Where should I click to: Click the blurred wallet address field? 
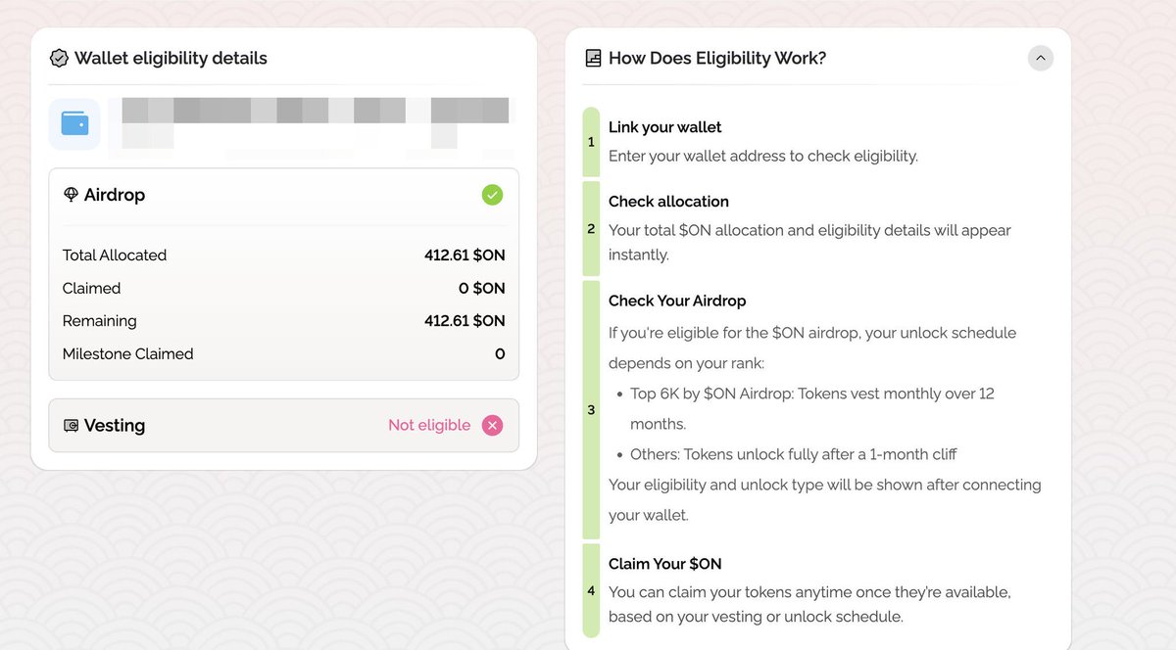[314, 121]
